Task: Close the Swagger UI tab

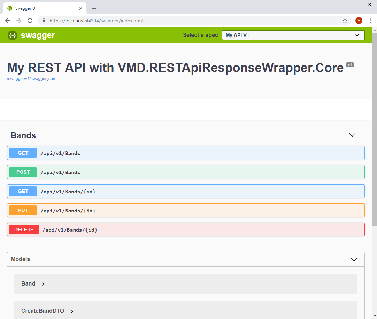Action: point(81,8)
